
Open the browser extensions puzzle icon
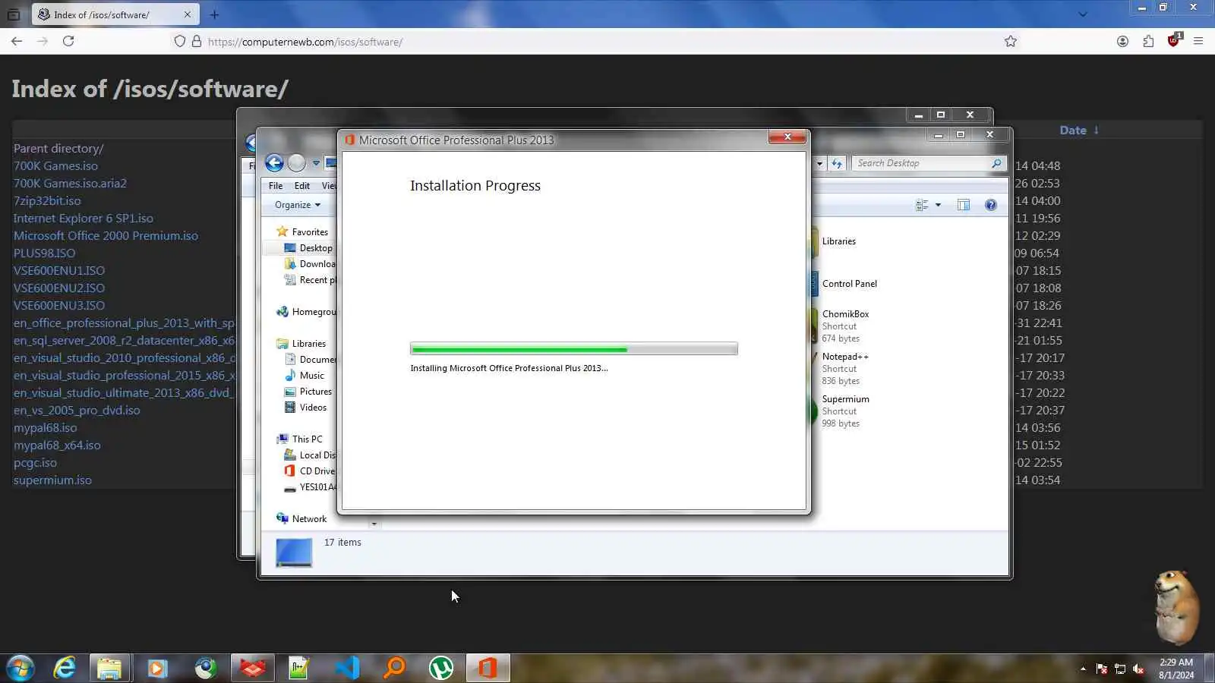[1148, 41]
